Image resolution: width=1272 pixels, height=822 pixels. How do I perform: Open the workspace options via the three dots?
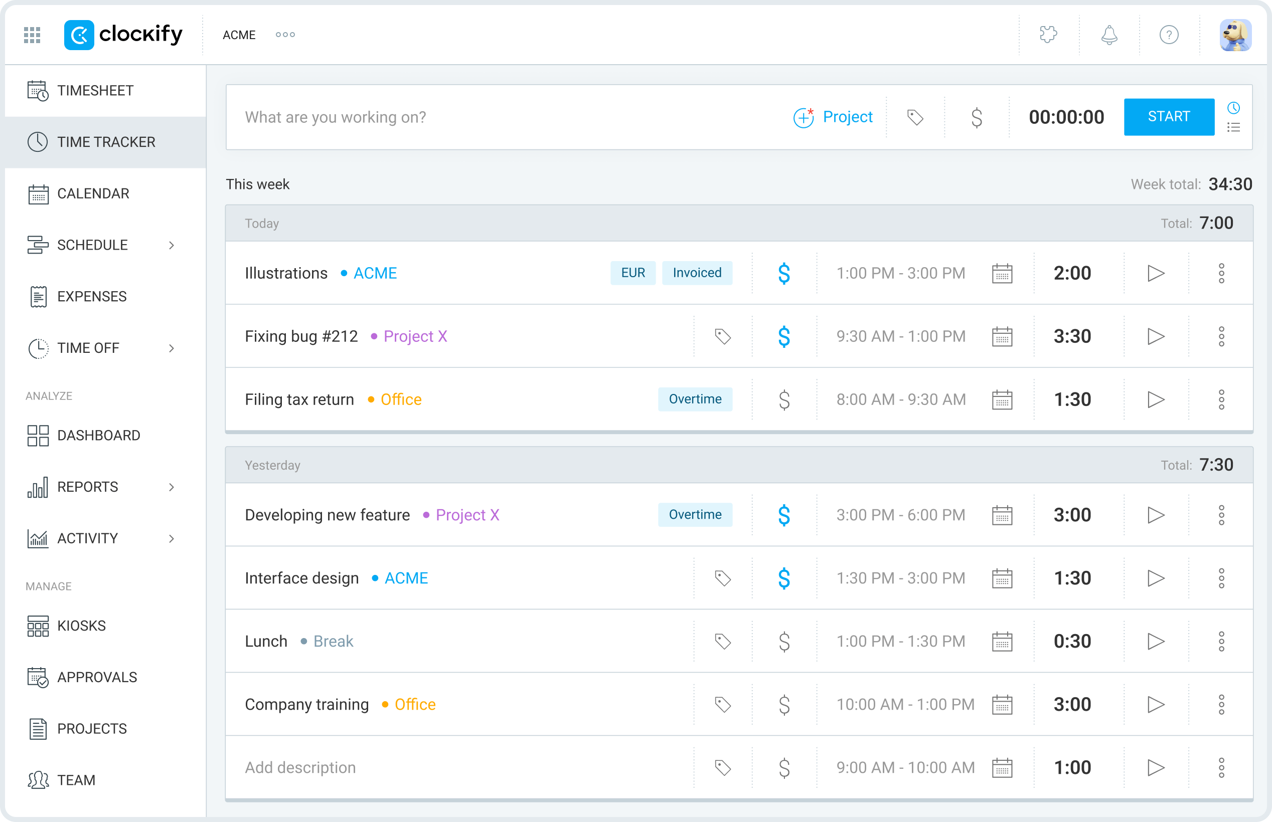click(285, 34)
